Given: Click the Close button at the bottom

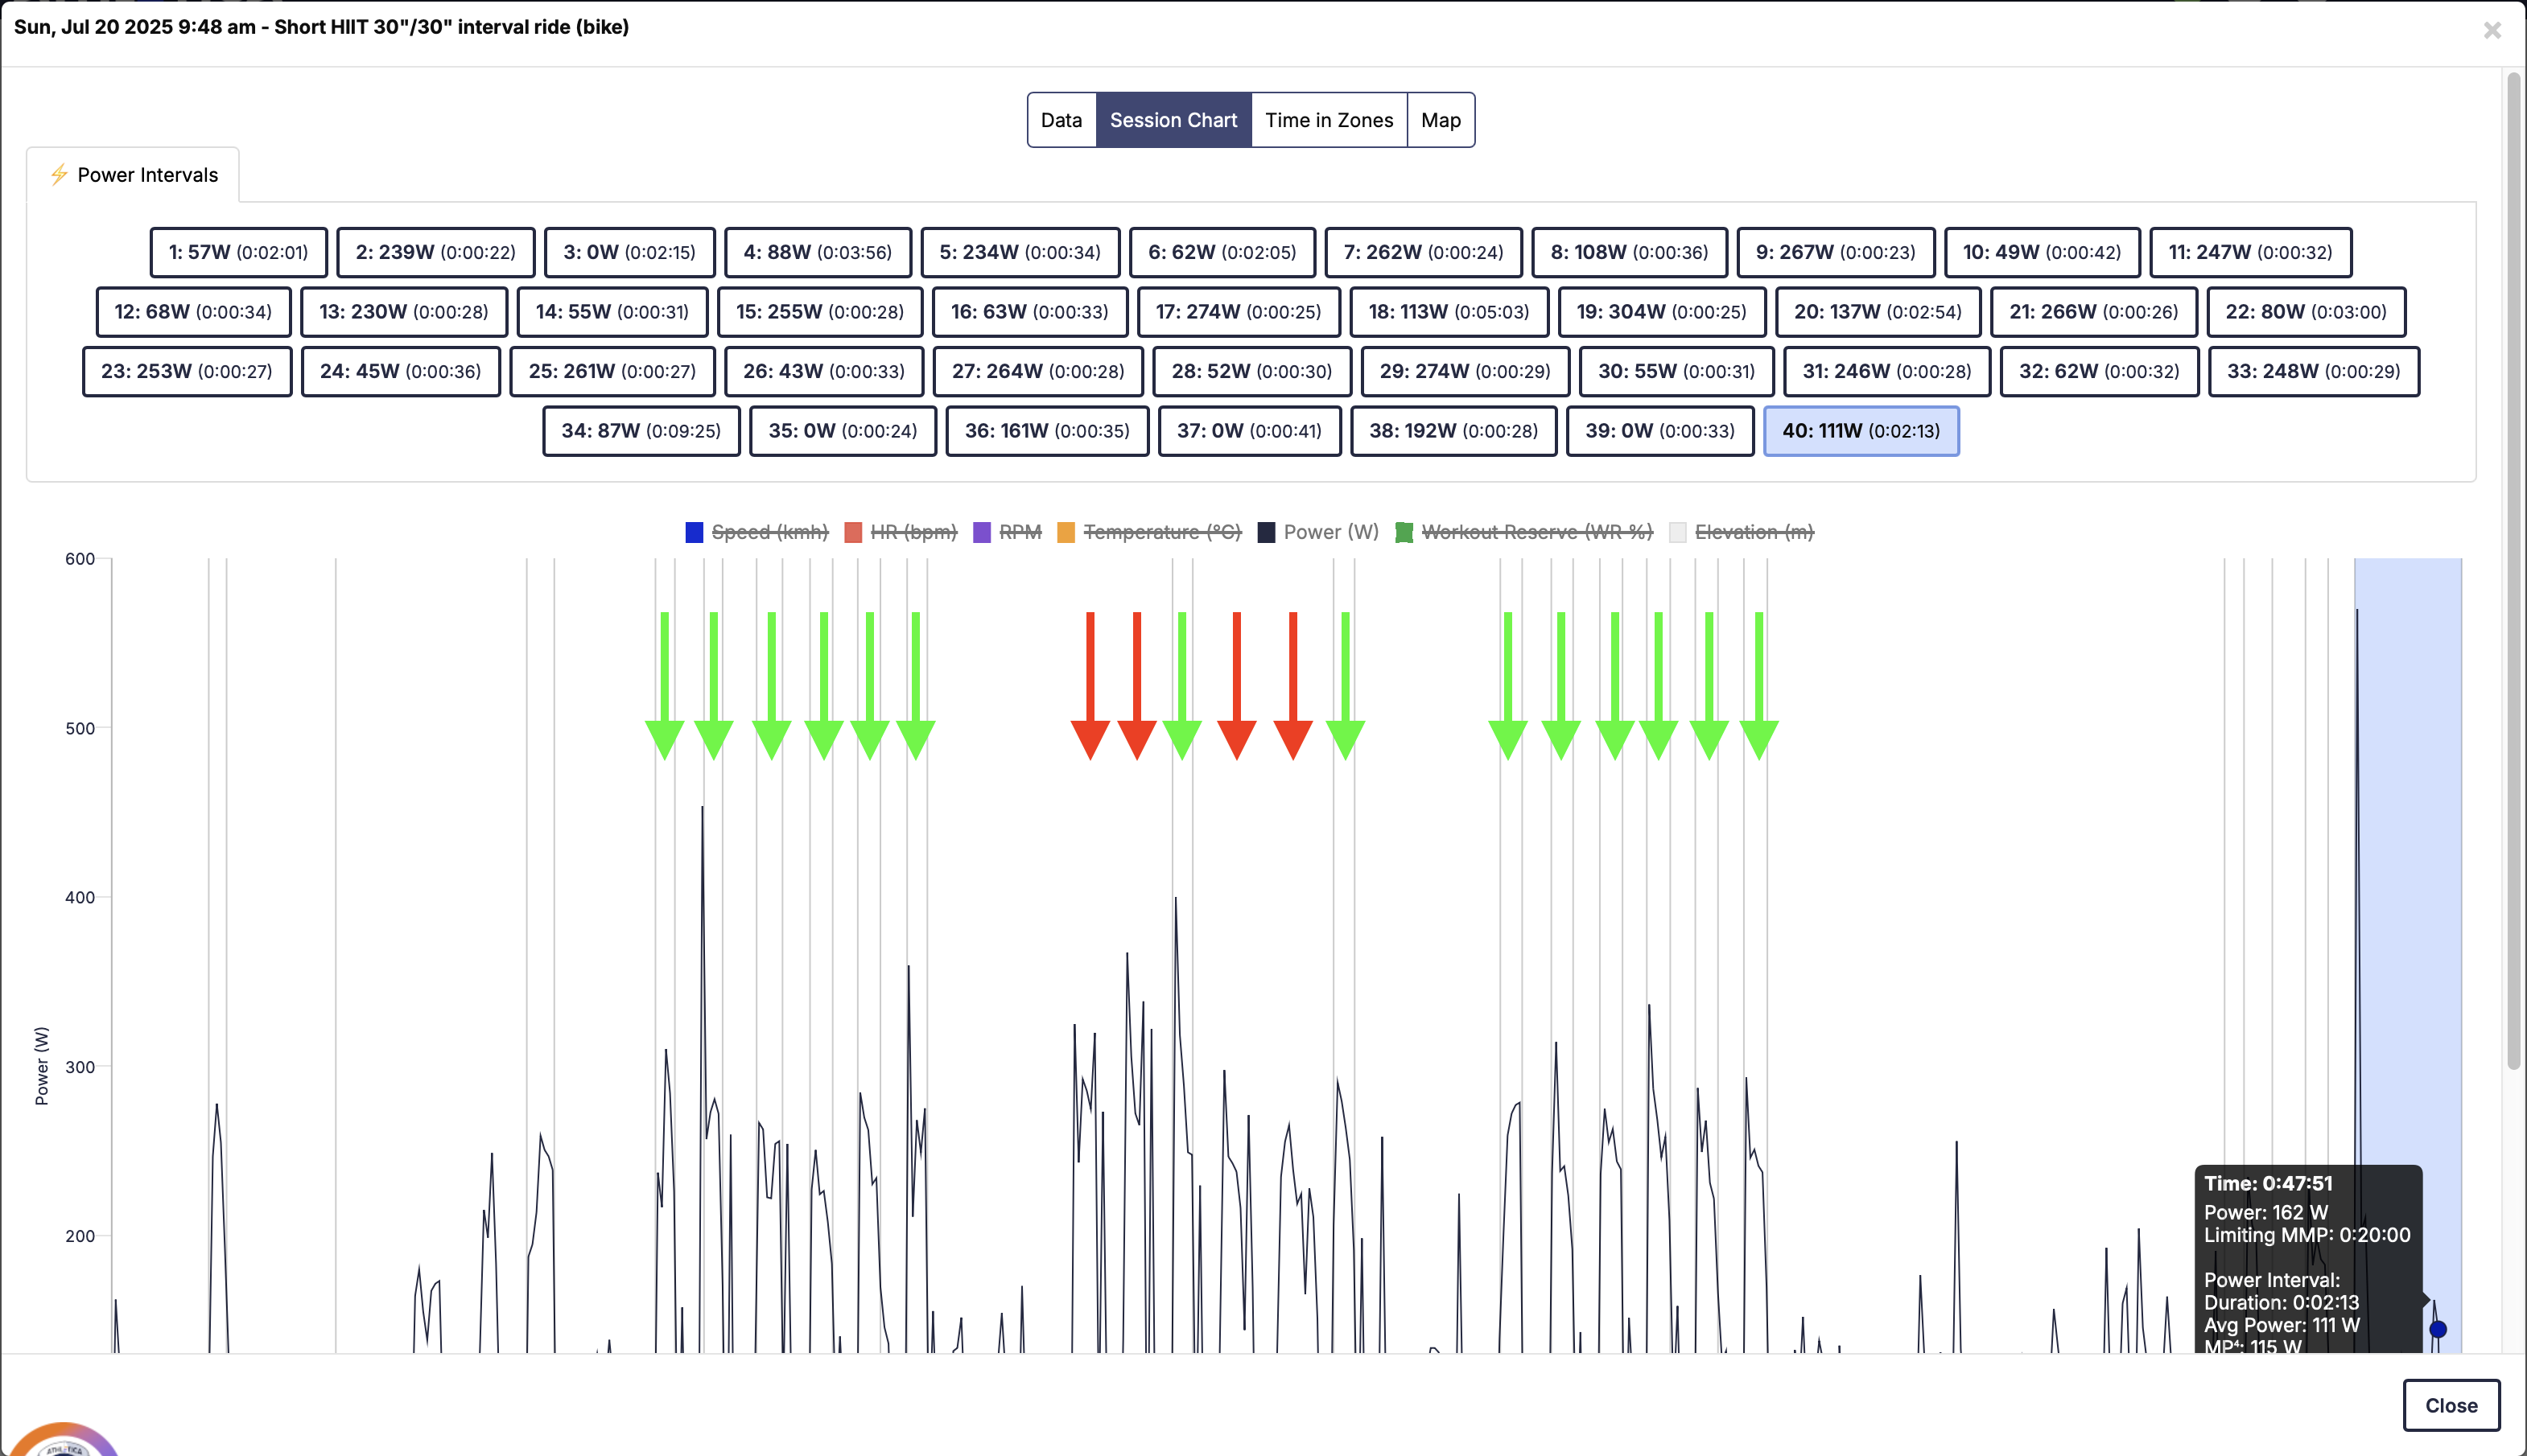Looking at the screenshot, I should tap(2450, 1405).
